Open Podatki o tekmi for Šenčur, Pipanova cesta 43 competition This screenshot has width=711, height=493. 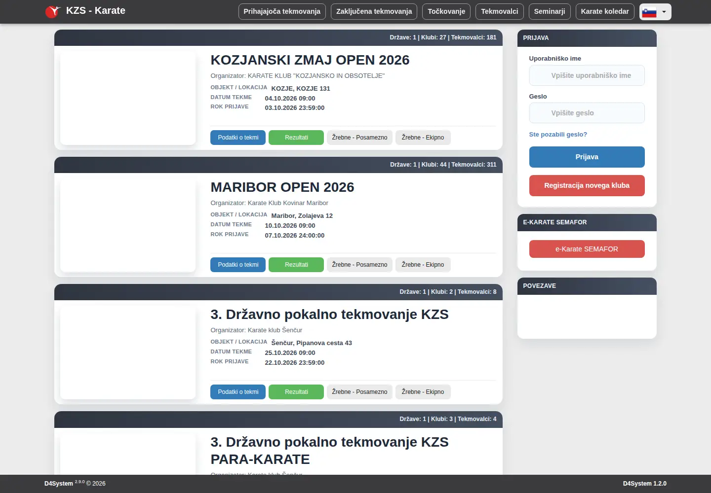(238, 392)
